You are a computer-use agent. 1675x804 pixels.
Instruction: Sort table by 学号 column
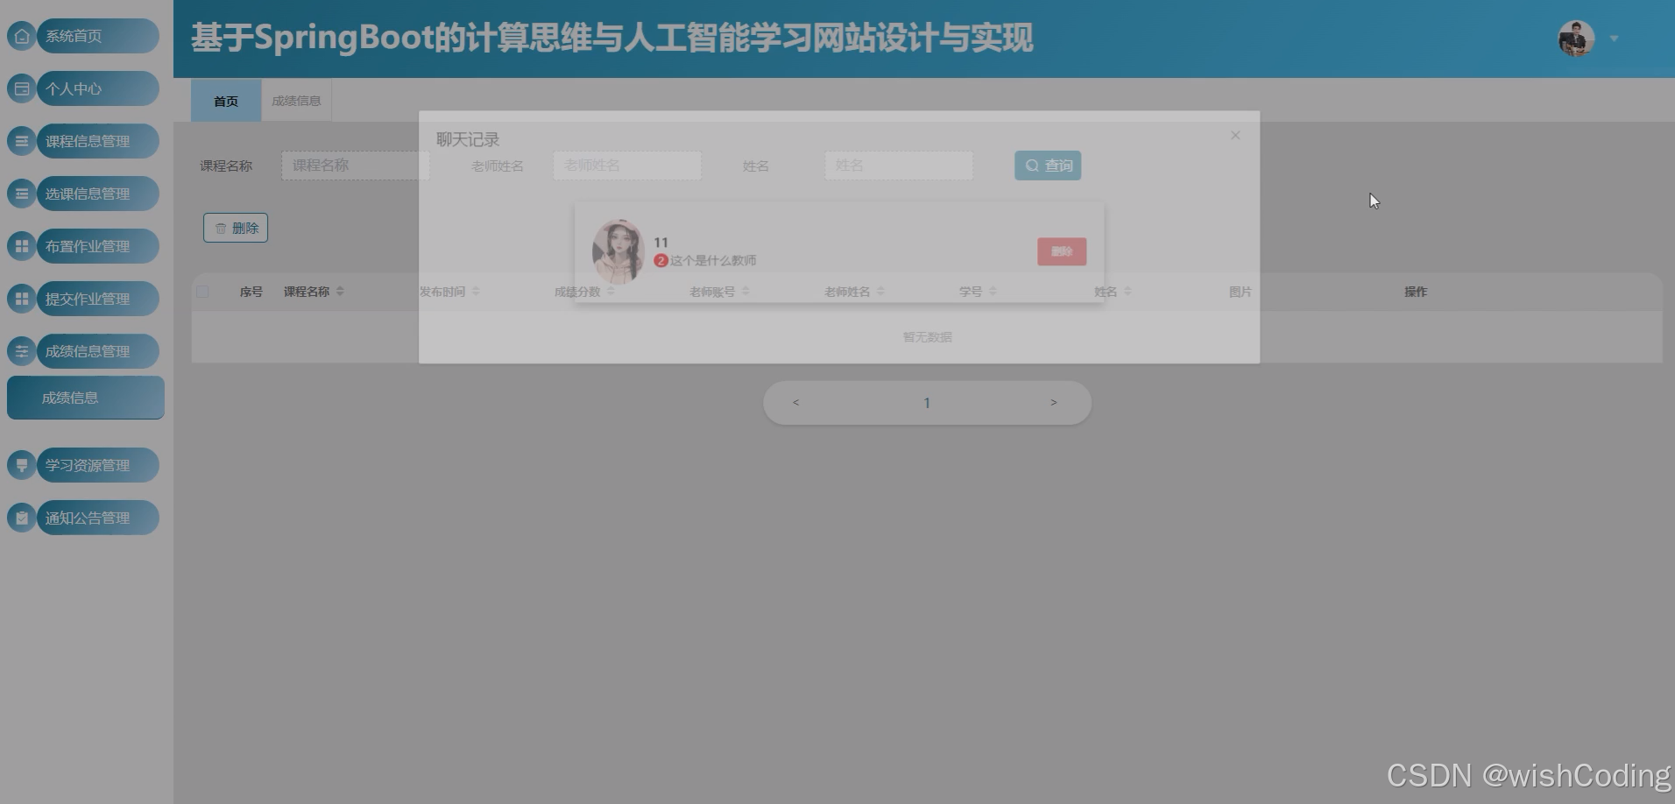993,292
